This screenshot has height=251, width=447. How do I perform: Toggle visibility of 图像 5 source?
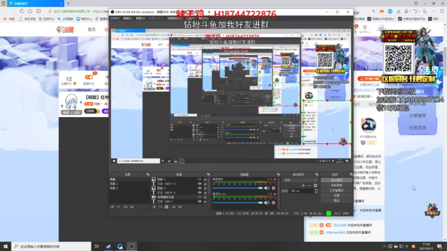pyautogui.click(x=199, y=188)
